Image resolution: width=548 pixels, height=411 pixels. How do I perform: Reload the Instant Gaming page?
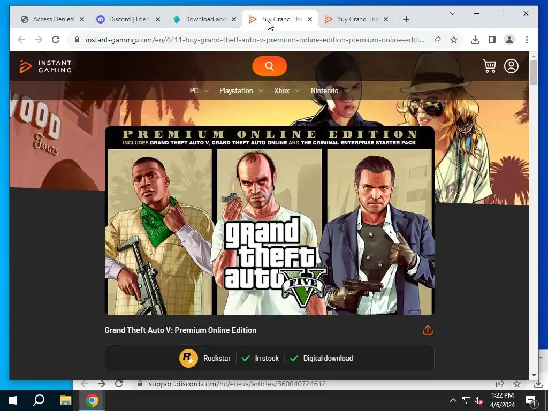tap(56, 40)
